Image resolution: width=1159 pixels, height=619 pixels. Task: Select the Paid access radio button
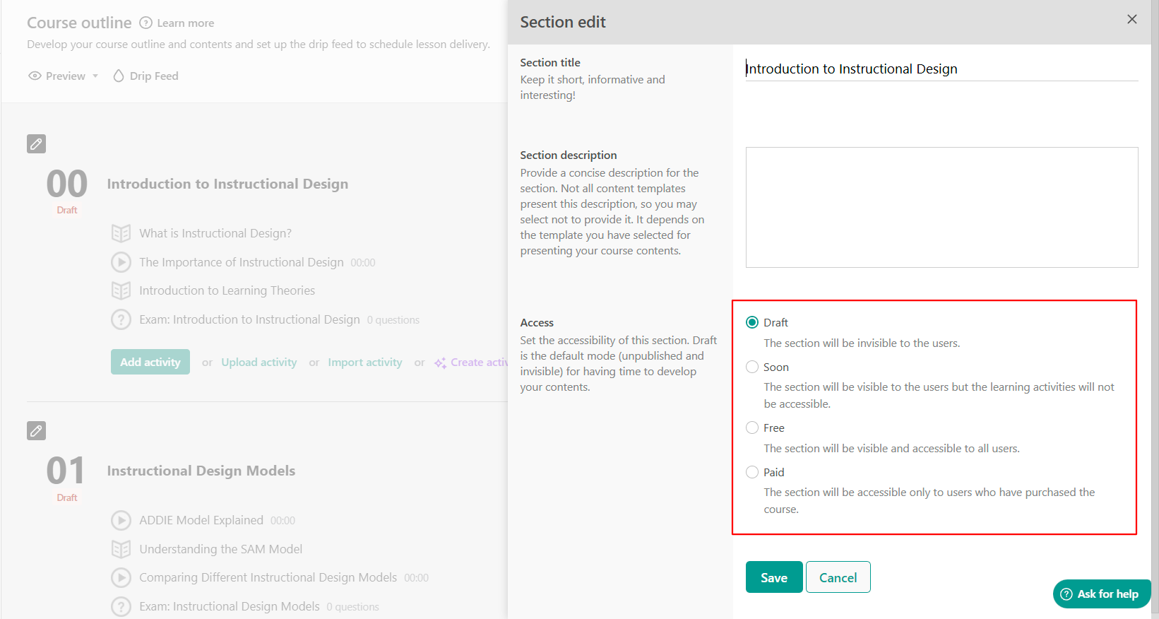point(752,472)
